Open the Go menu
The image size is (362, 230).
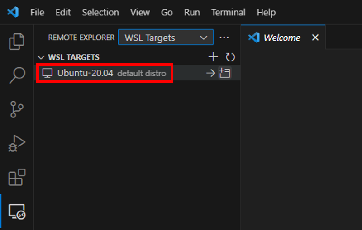tap(167, 13)
